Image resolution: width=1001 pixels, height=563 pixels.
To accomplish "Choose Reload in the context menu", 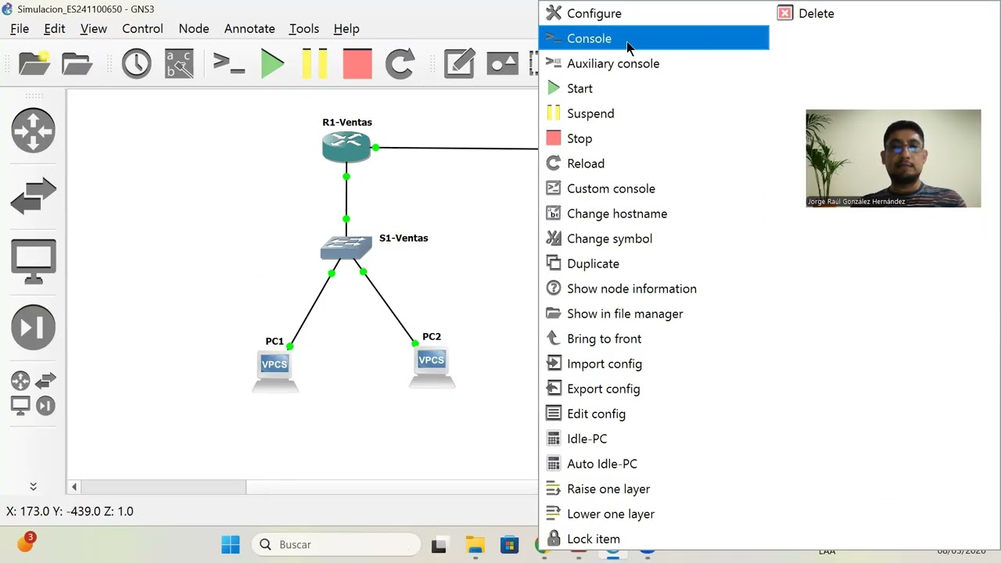I will [x=654, y=163].
